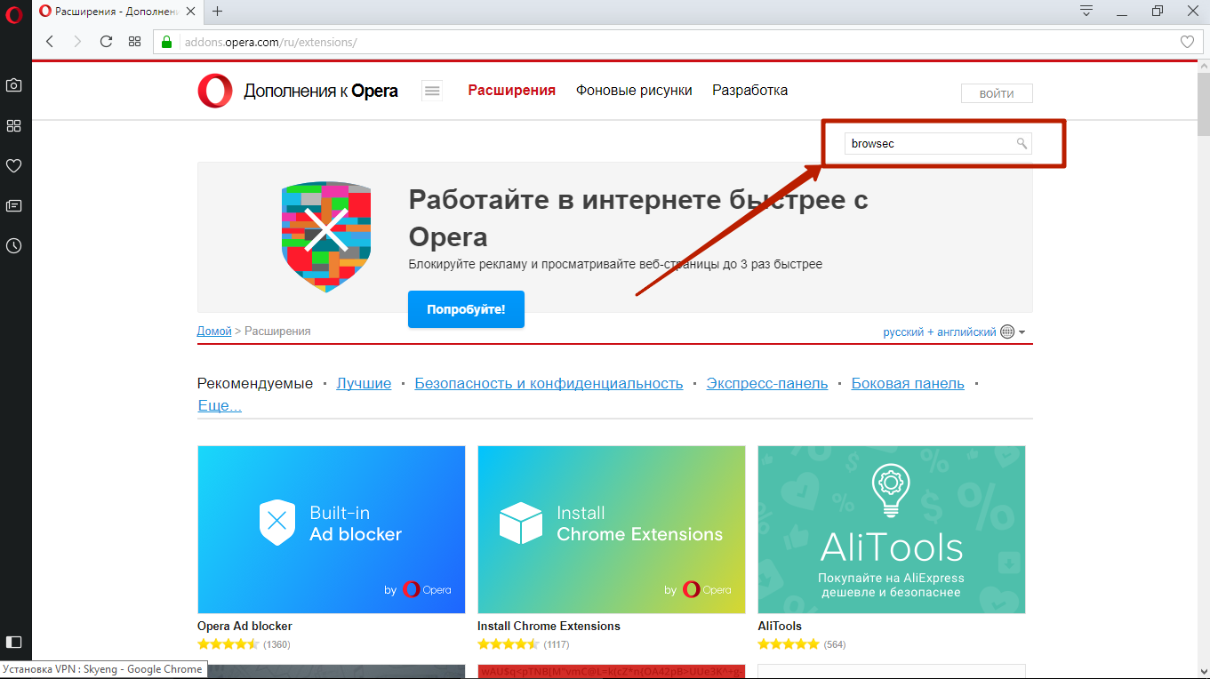Click the Попробуйте! button

[x=466, y=309]
